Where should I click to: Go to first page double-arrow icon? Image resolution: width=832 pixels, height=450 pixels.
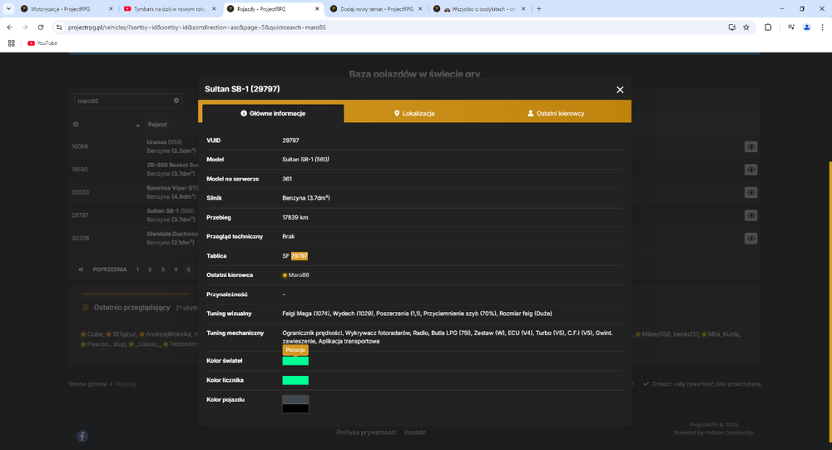pyautogui.click(x=81, y=270)
